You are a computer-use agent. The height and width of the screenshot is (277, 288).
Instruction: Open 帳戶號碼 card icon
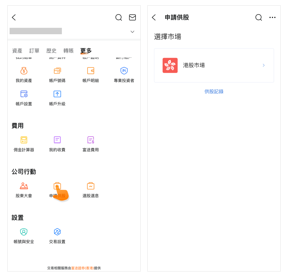tap(57, 71)
